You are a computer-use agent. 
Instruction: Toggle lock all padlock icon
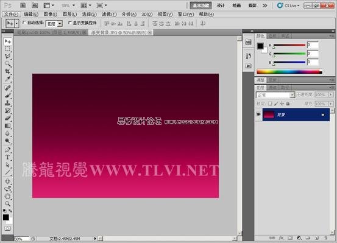(288, 104)
